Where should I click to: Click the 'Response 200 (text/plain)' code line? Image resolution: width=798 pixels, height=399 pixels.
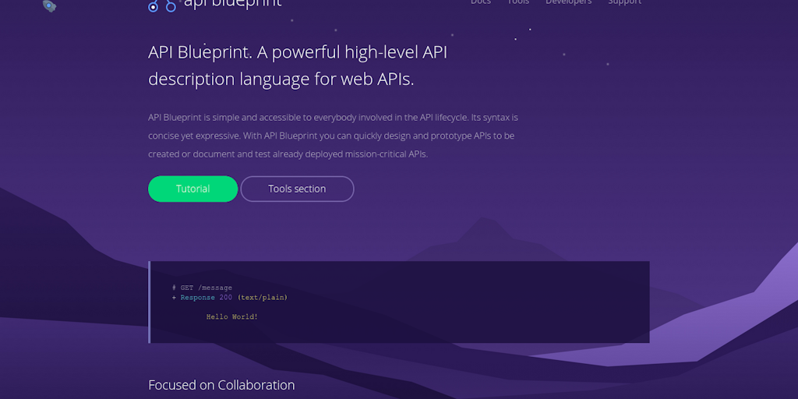(230, 297)
